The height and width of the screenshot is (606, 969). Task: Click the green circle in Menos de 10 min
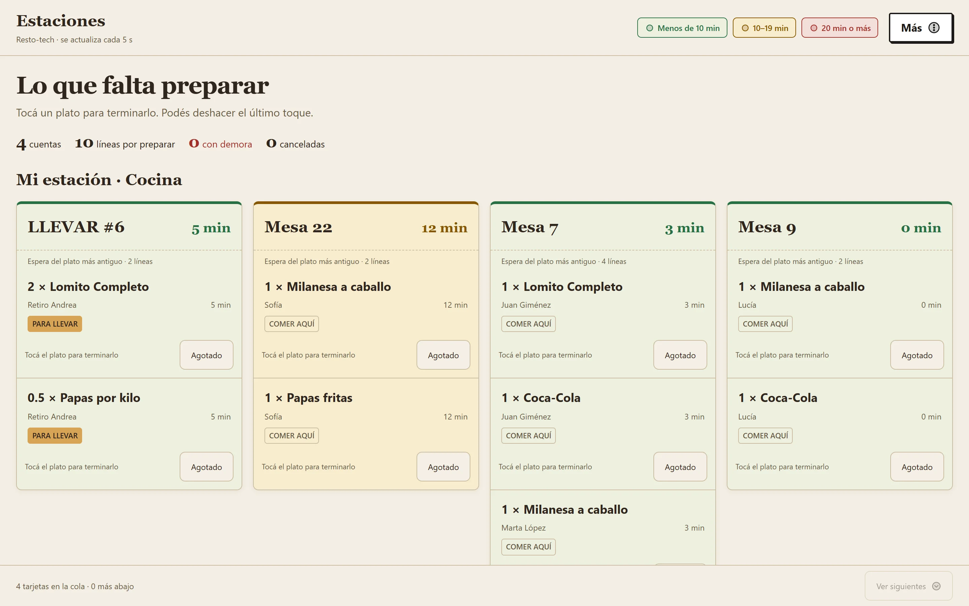pyautogui.click(x=649, y=28)
